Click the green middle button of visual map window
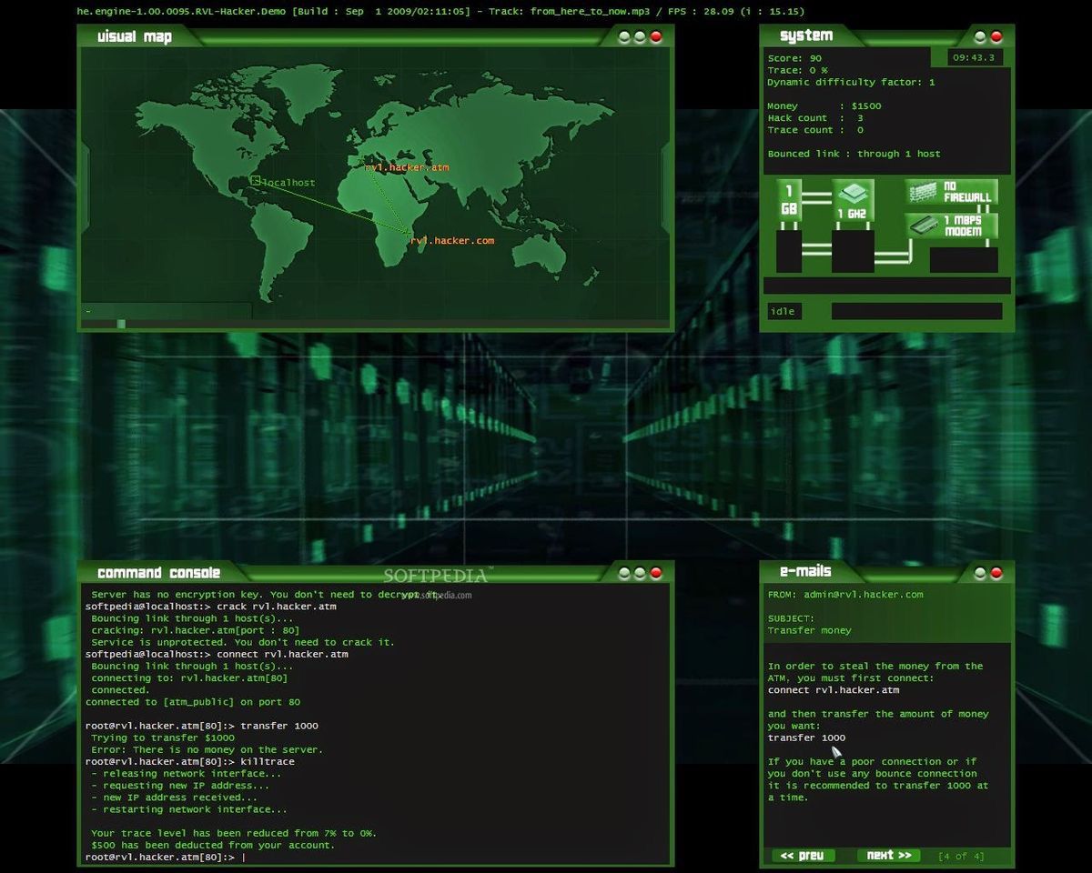1092x873 pixels. [x=640, y=37]
